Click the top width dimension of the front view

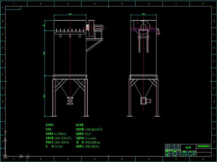pyautogui.click(x=70, y=14)
